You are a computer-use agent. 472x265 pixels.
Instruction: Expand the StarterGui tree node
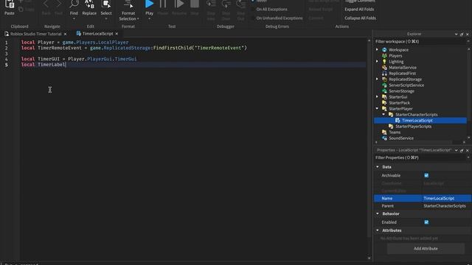click(x=377, y=96)
